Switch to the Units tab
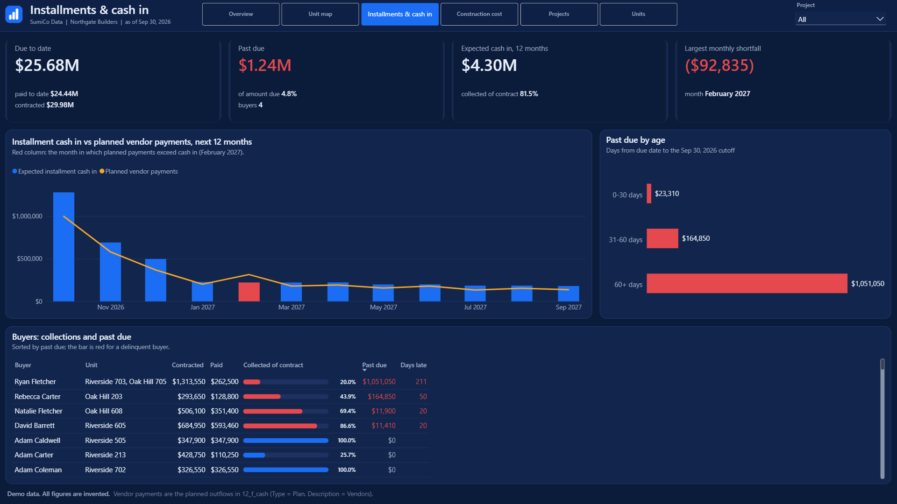The image size is (897, 504). (x=638, y=14)
